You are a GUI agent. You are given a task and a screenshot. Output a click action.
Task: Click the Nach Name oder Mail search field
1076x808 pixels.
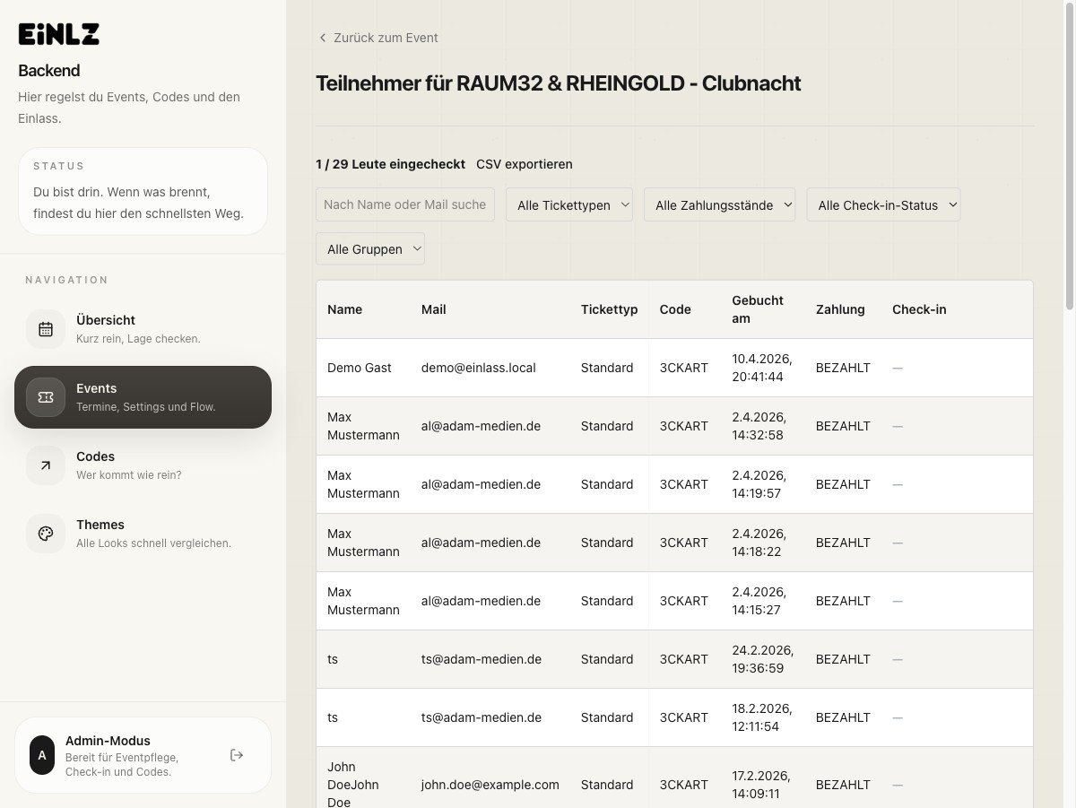[x=404, y=204]
